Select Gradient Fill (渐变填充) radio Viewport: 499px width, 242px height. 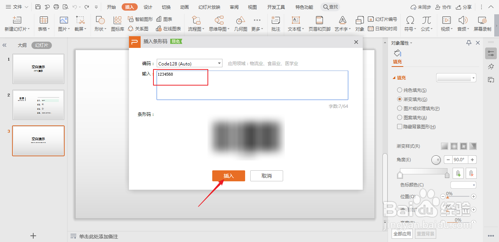399,99
